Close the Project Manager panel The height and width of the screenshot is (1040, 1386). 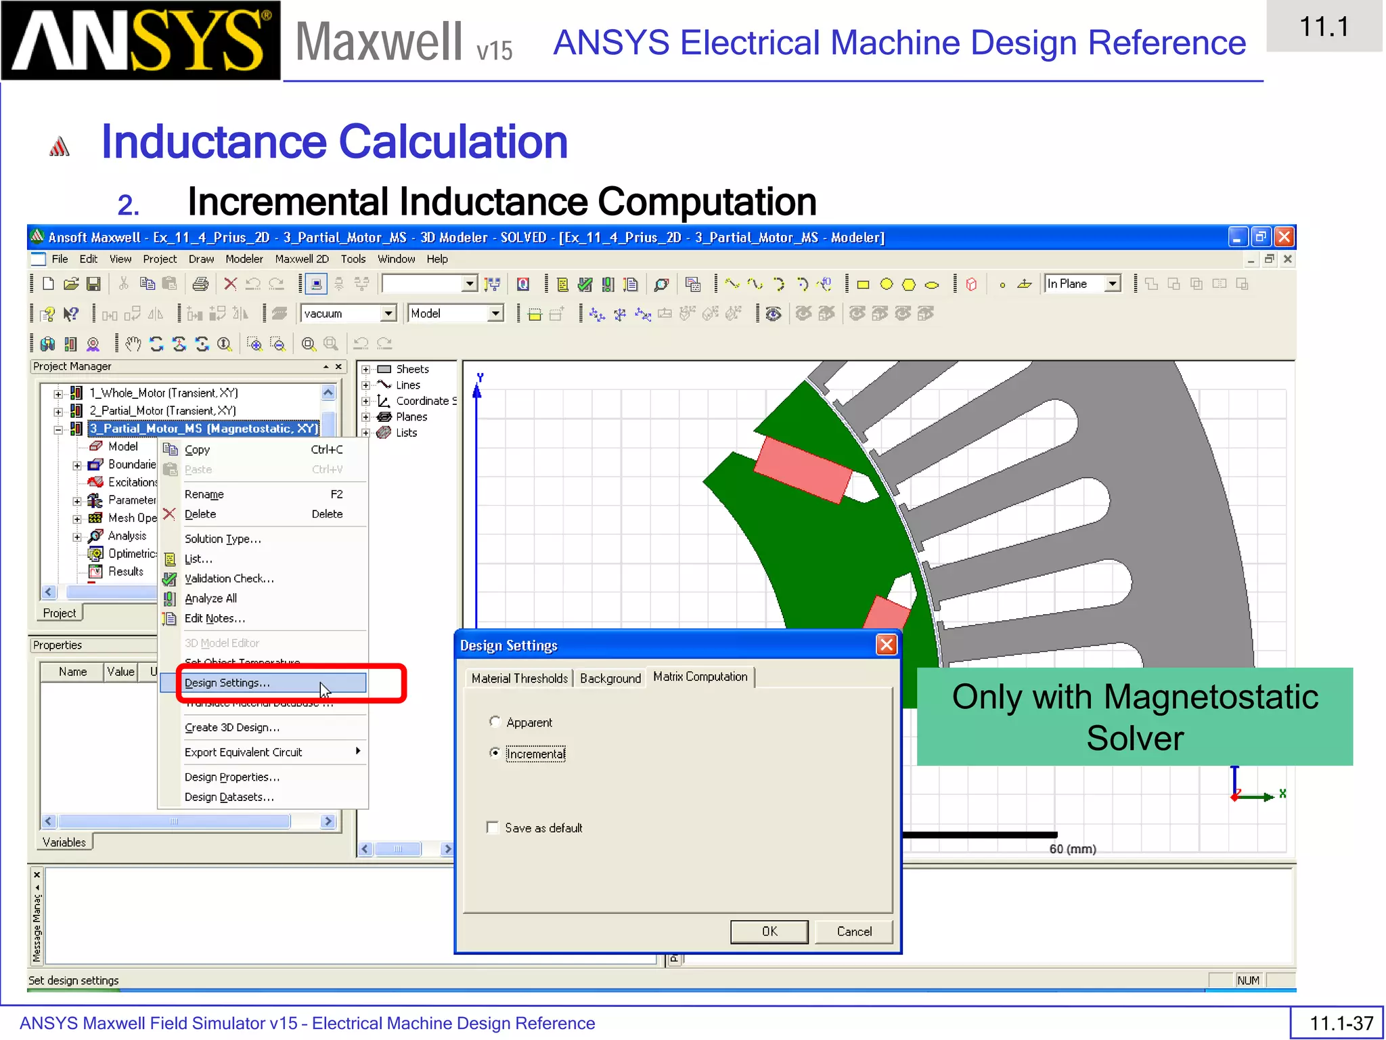[x=338, y=366]
